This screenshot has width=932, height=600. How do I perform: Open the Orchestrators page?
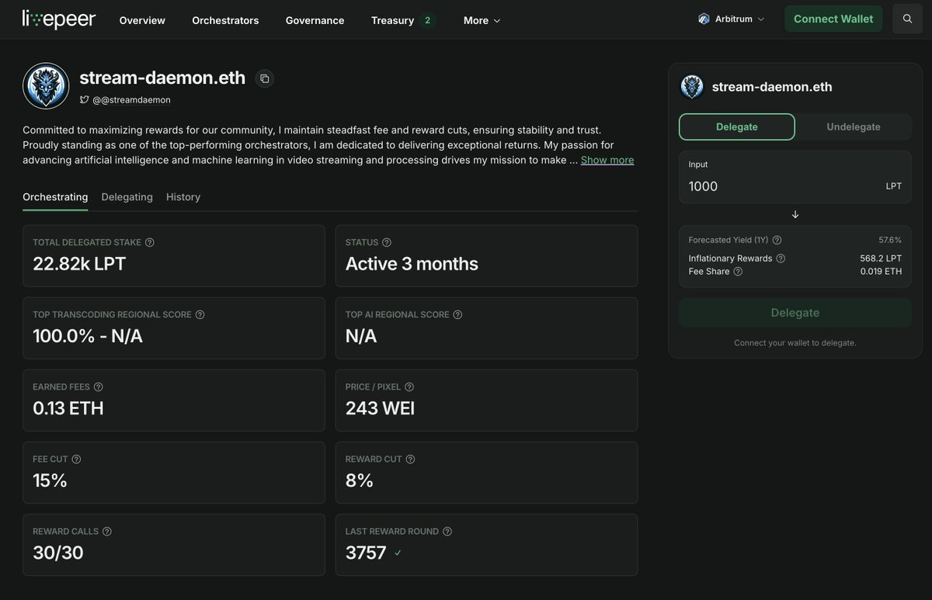pos(225,20)
